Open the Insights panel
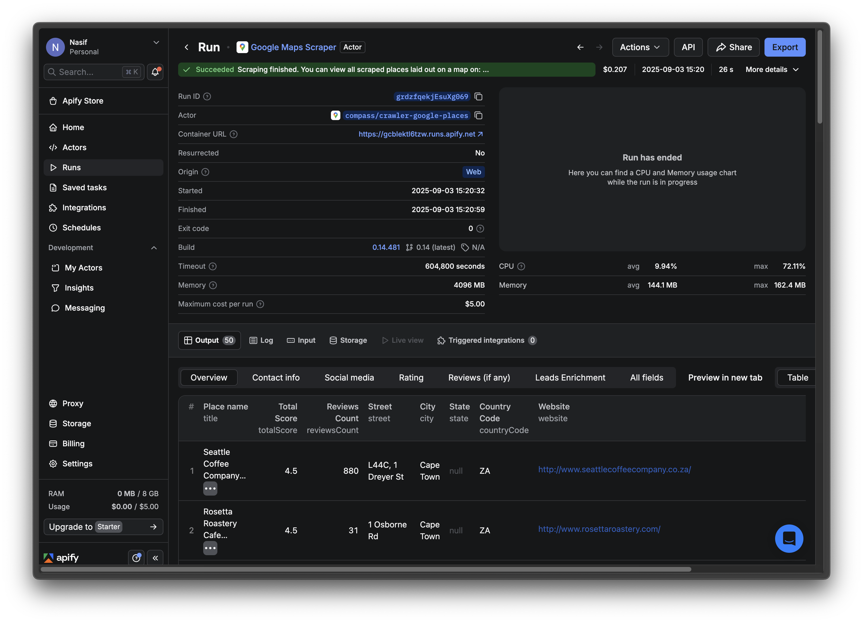This screenshot has height=623, width=863. coord(78,288)
